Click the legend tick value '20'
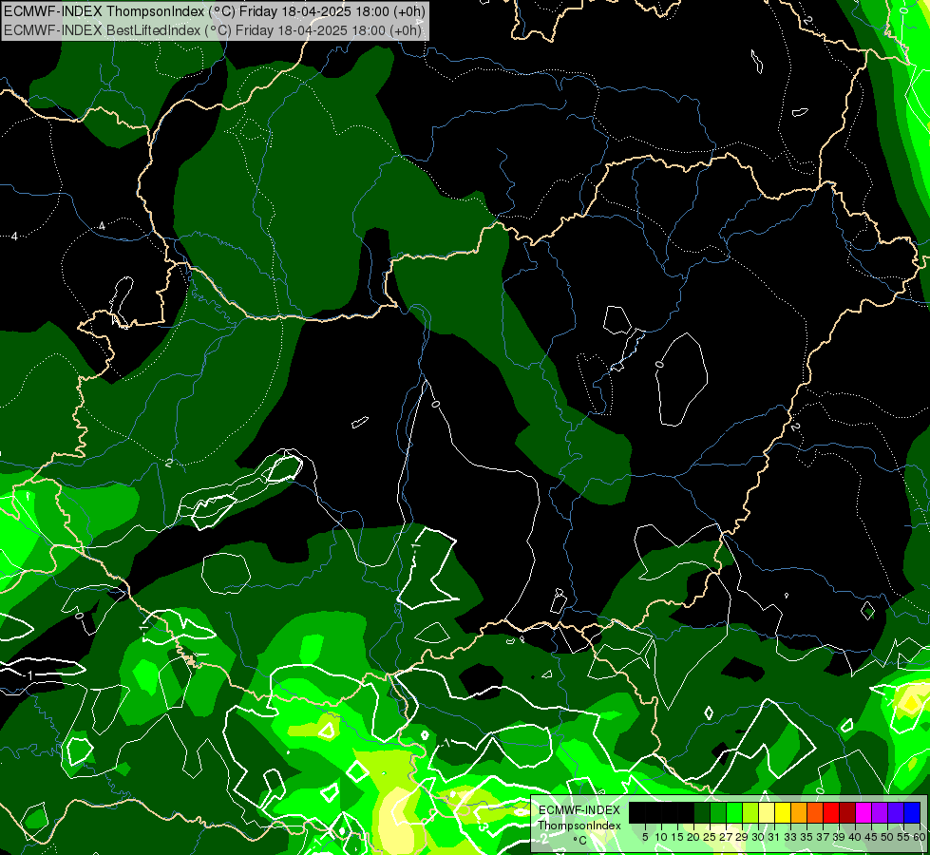Viewport: 930px width, 855px height. (694, 837)
